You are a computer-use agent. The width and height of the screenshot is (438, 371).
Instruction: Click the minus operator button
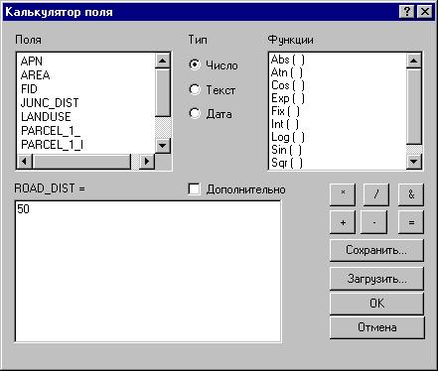tap(374, 222)
